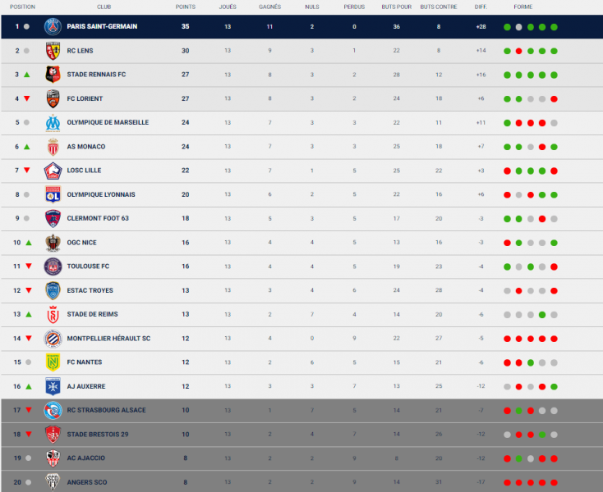Click the AJ Auxerre blue crest
This screenshot has width=603, height=492.
(53, 386)
